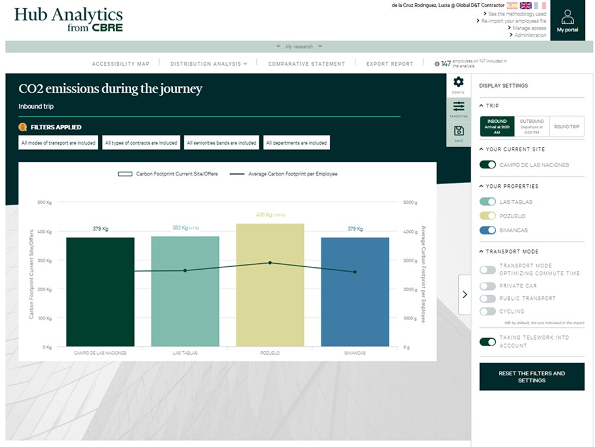The image size is (595, 447).
Task: Select the Inbound trip option
Action: pos(497,126)
